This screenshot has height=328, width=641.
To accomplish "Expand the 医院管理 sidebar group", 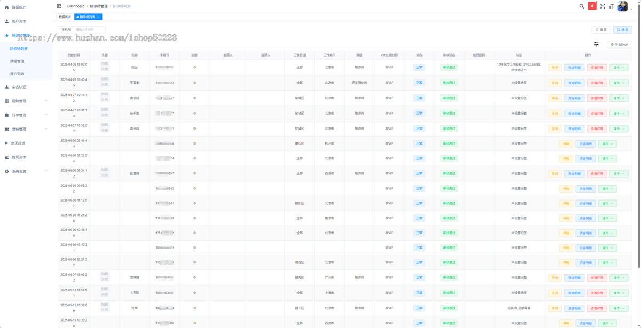I will tap(46, 101).
